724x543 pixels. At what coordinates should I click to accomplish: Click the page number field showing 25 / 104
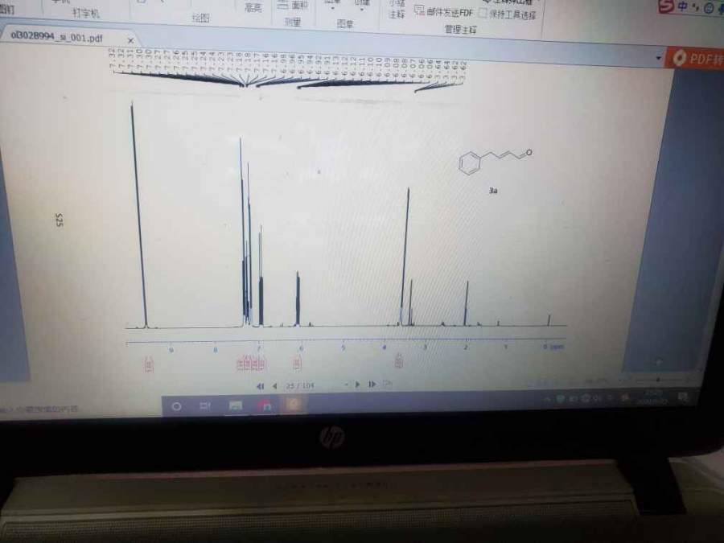coord(300,385)
